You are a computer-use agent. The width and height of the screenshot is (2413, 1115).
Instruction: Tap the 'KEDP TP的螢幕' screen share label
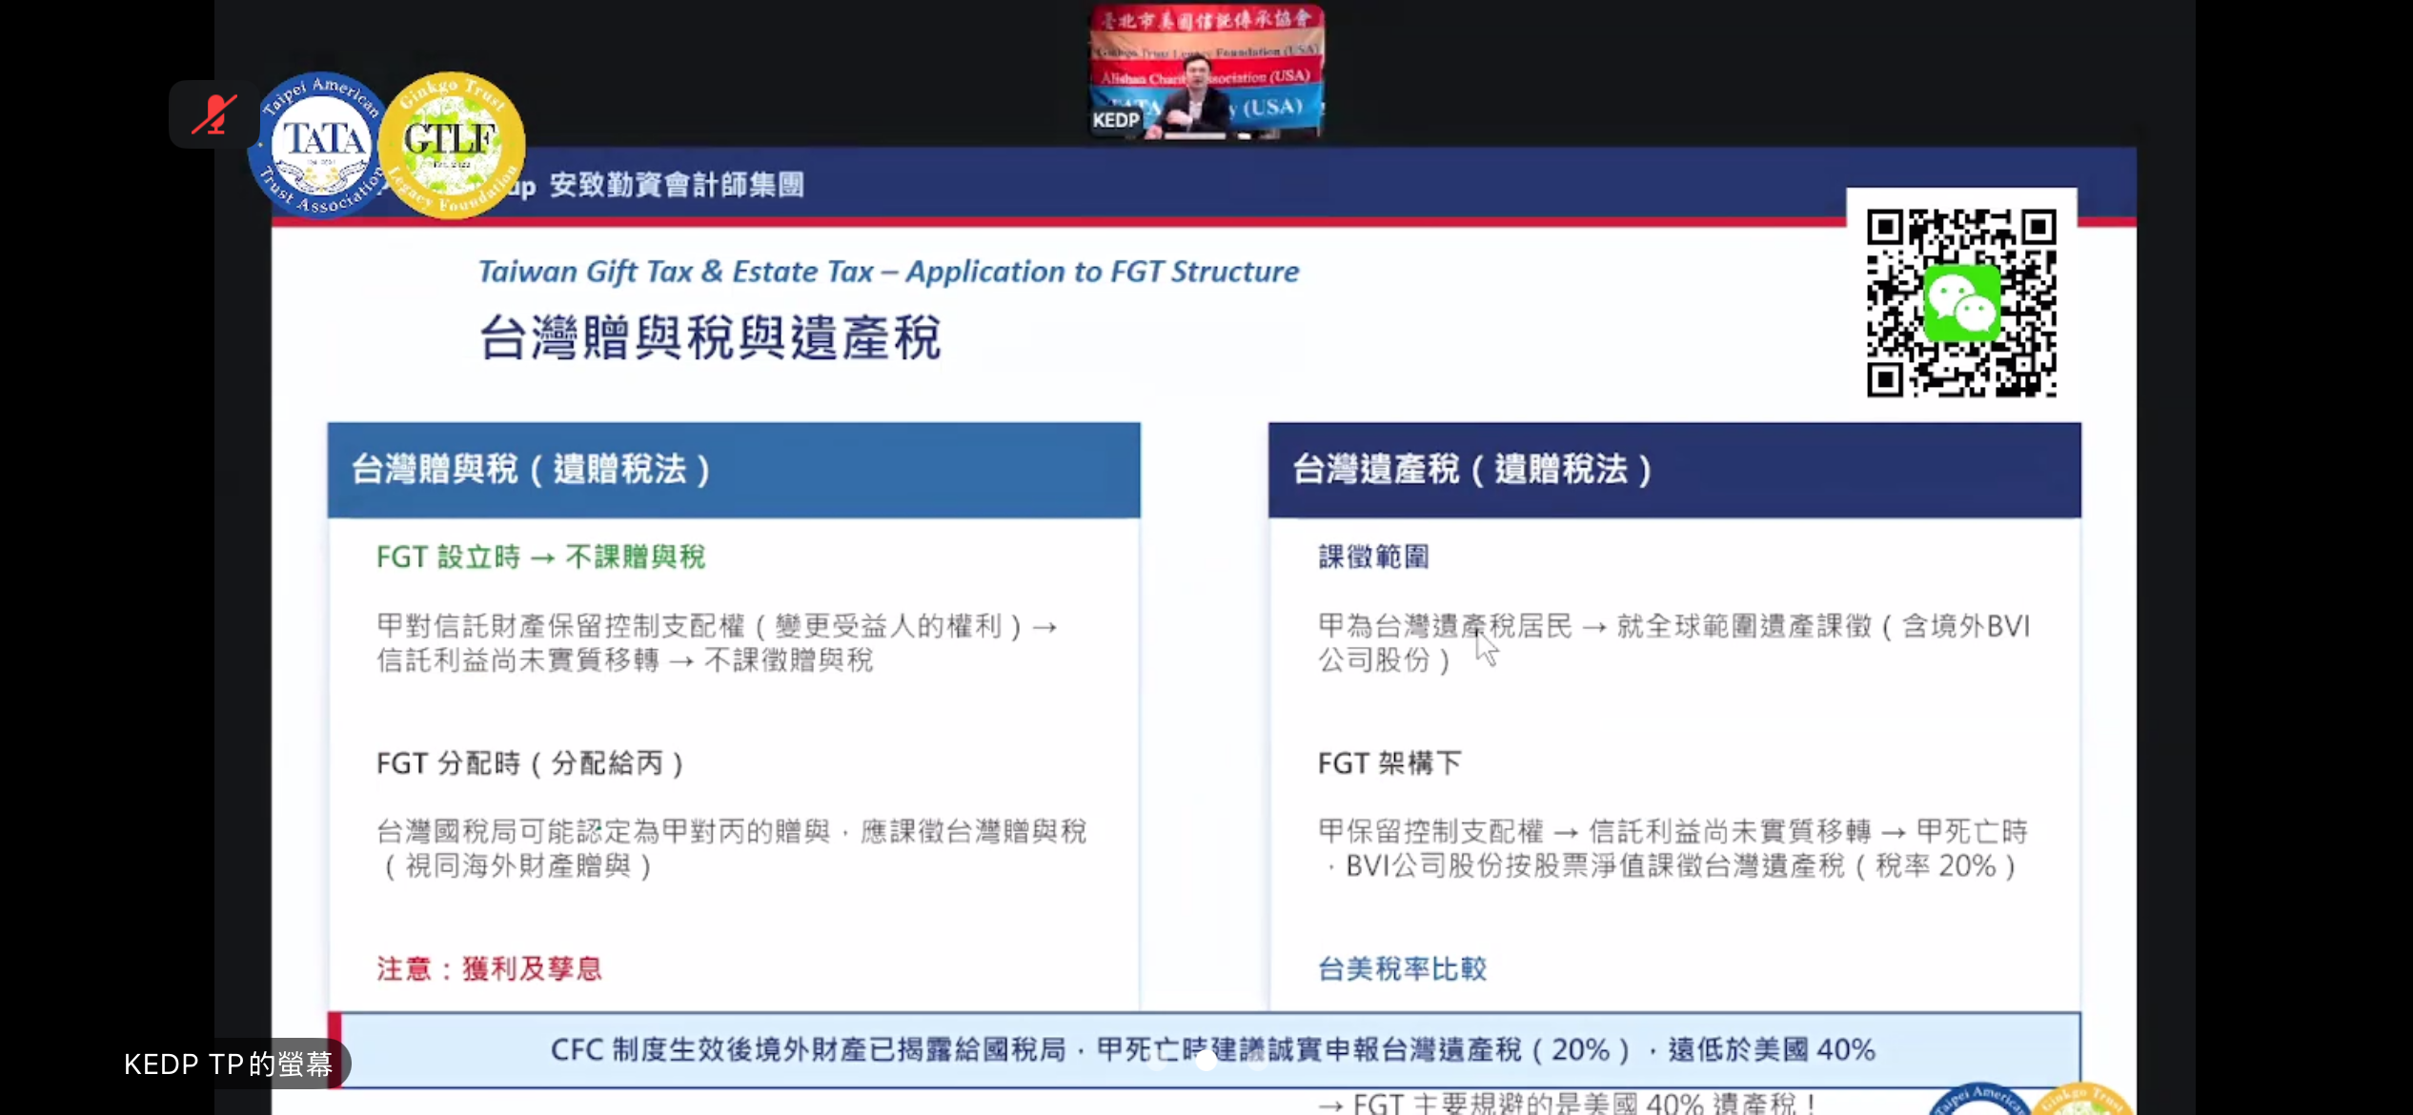229,1064
